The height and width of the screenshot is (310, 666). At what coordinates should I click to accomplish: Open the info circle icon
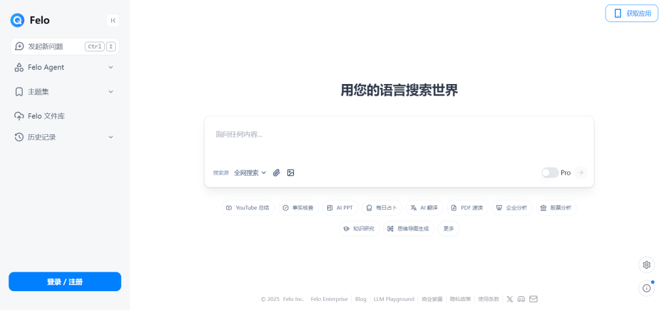click(646, 289)
